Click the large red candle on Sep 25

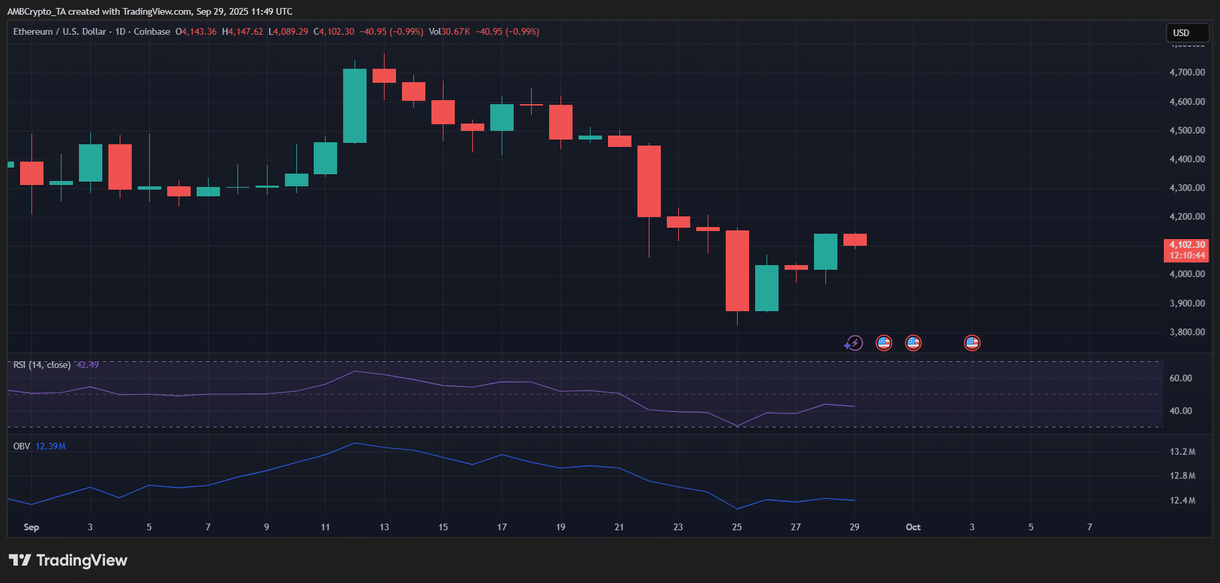pyautogui.click(x=737, y=270)
